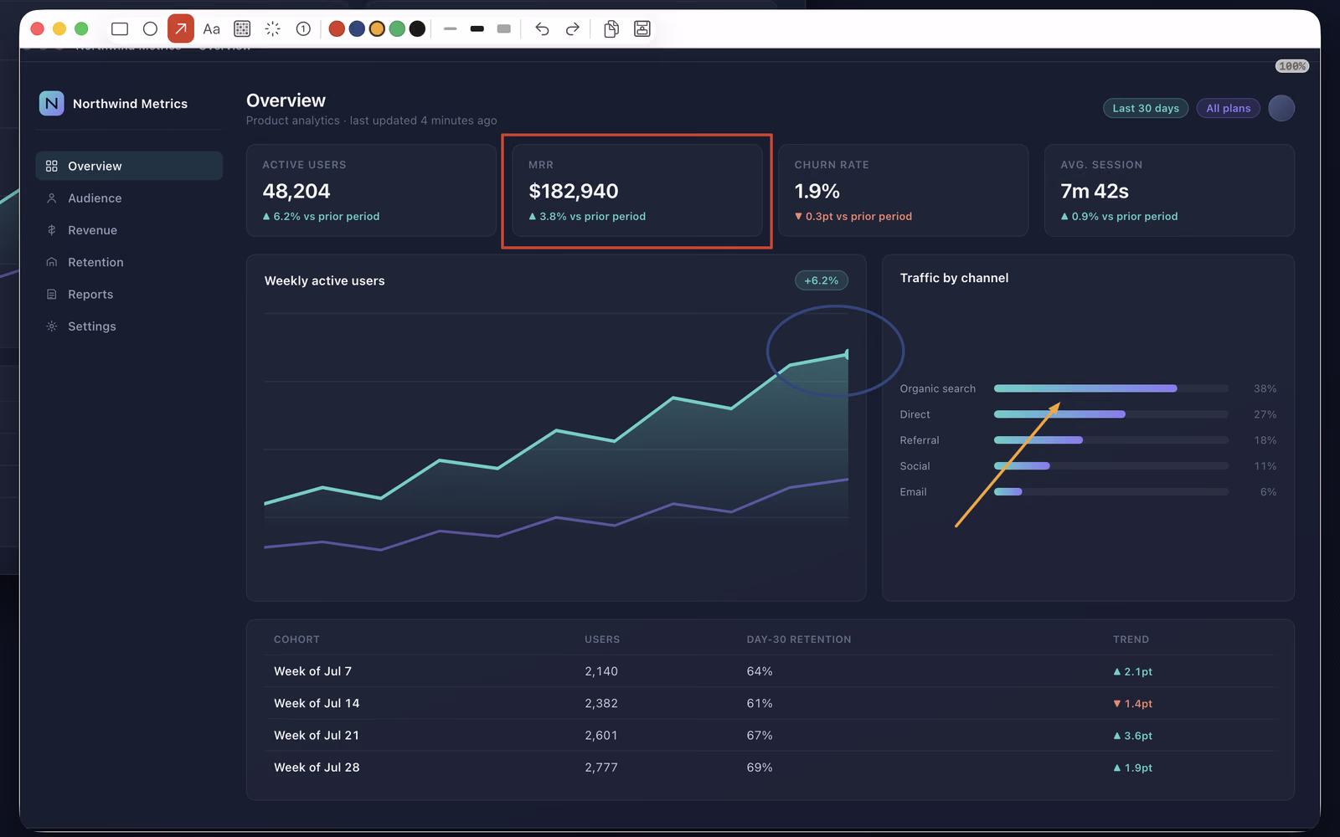
Task: Pick the green color swatch
Action: point(397,29)
